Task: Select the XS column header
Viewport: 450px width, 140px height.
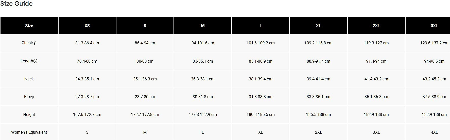Action: click(87, 26)
